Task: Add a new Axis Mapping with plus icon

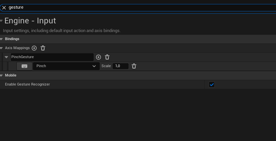Action: [34, 48]
